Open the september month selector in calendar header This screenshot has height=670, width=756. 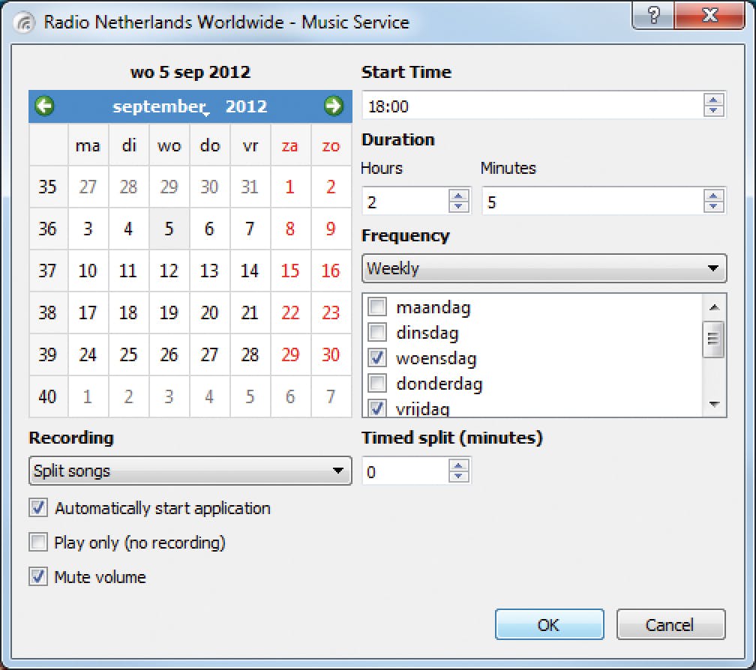pyautogui.click(x=159, y=107)
